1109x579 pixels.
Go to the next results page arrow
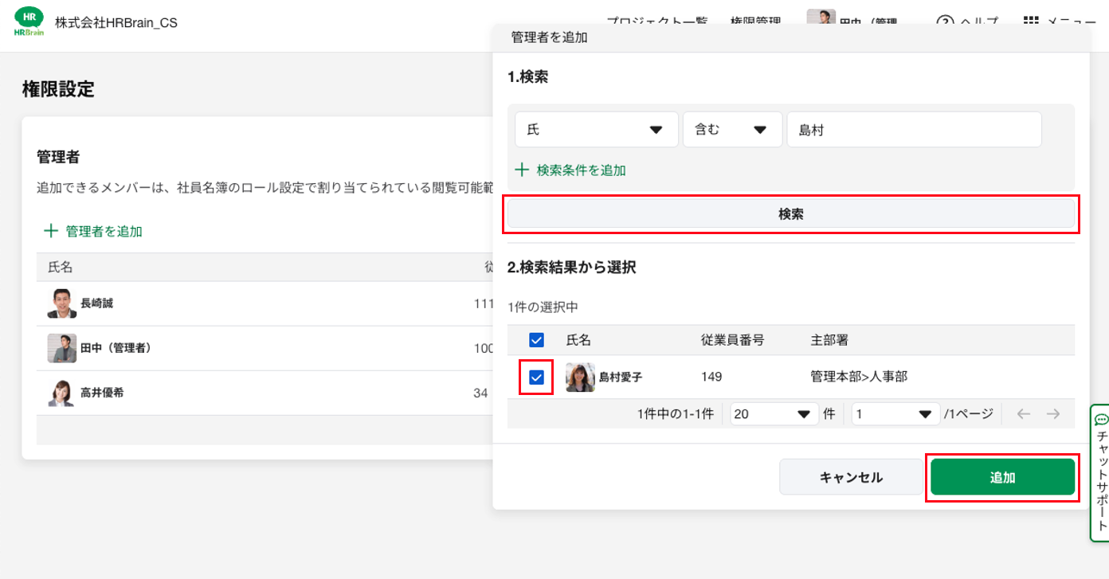point(1053,413)
